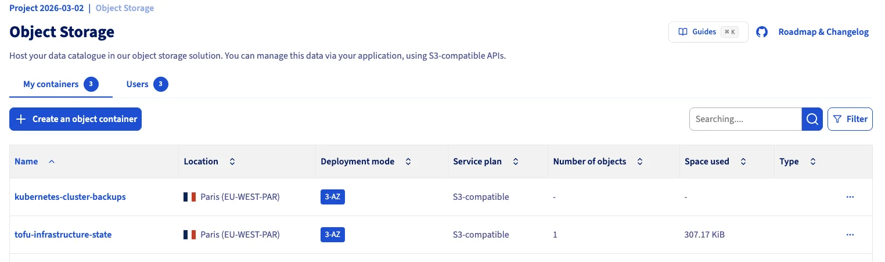Image resolution: width=885 pixels, height=262 pixels.
Task: Sort by the Service plan column arrows
Action: 516,161
